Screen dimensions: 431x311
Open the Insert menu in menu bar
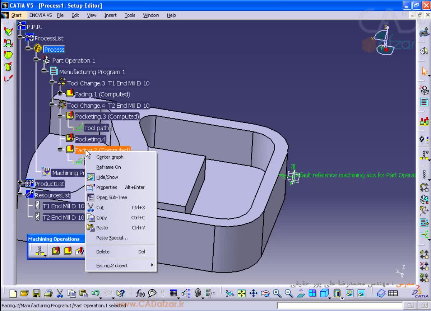point(110,15)
